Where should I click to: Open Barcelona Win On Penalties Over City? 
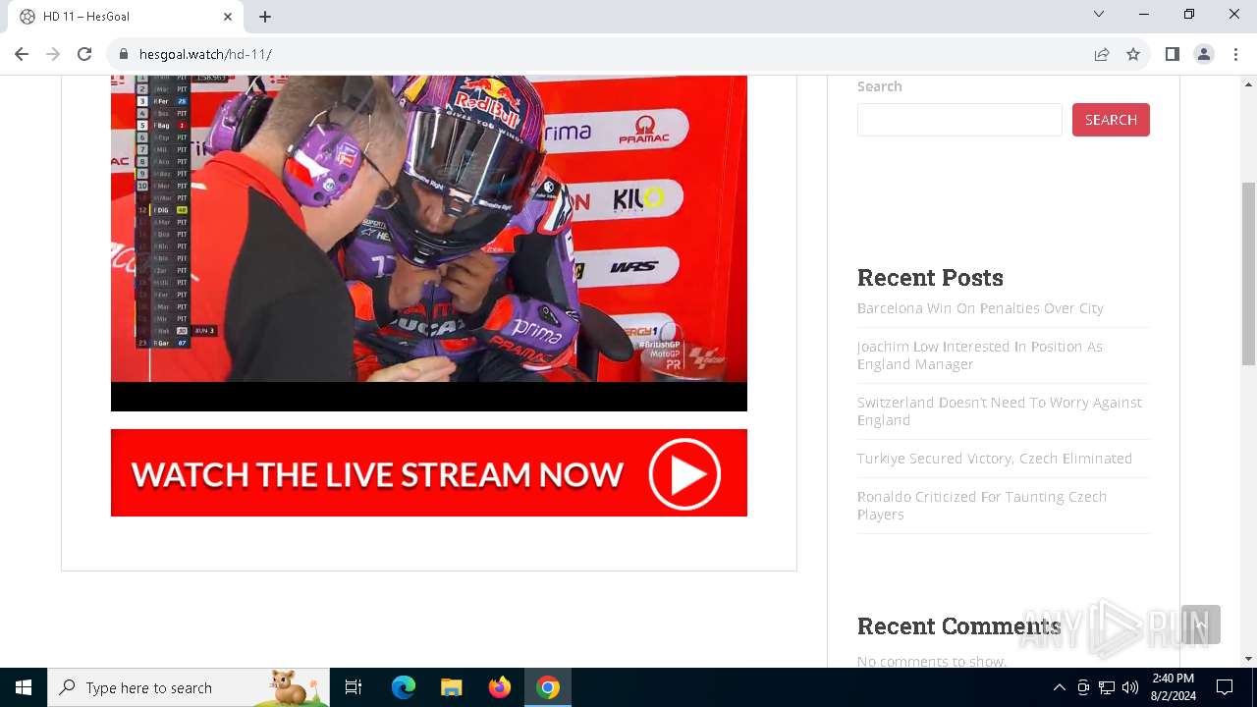coord(980,308)
